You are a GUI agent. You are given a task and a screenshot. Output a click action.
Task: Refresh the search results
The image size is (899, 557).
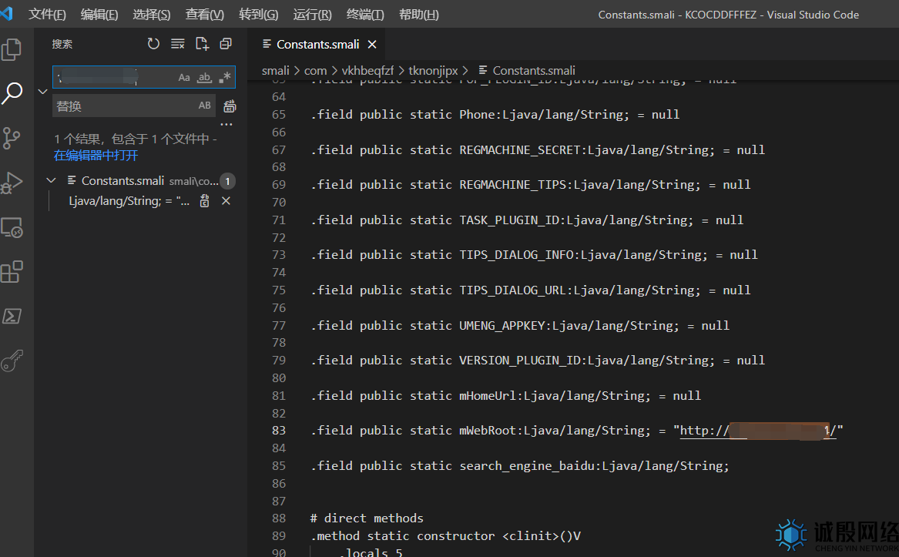coord(153,44)
